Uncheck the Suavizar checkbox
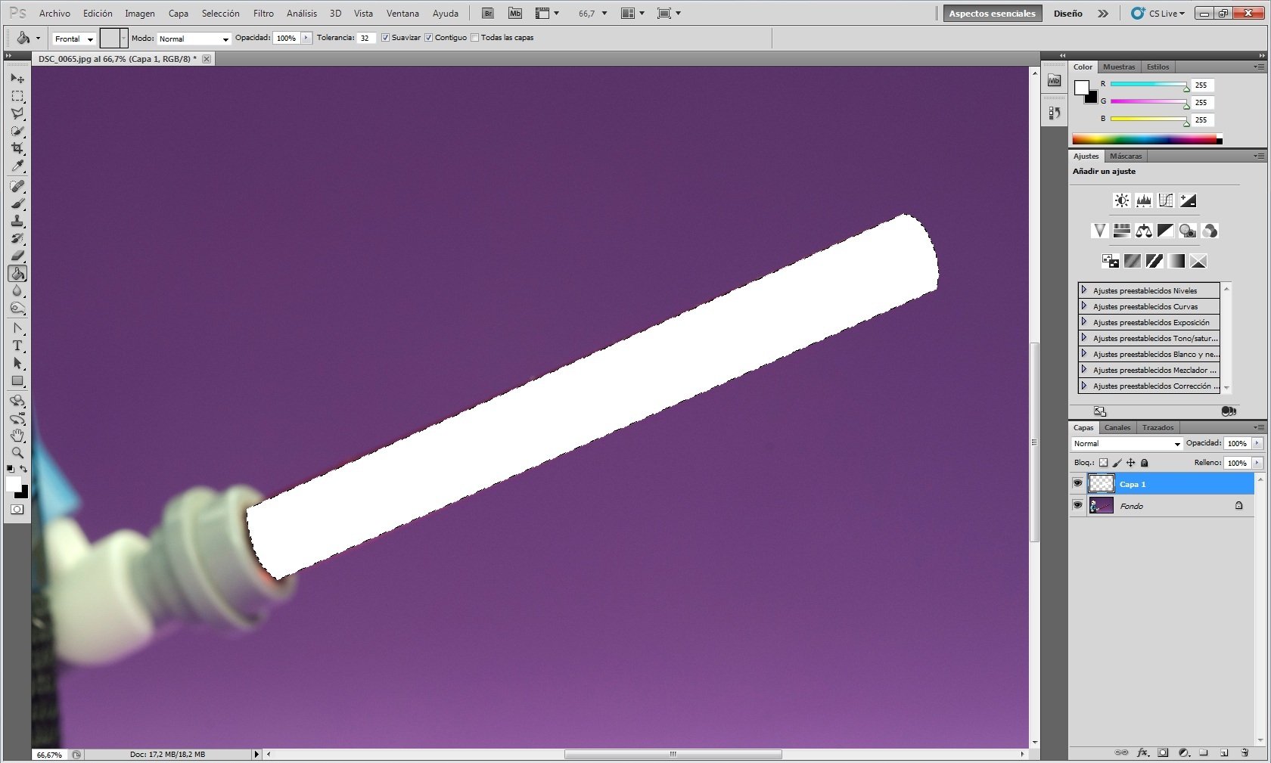The height and width of the screenshot is (763, 1271). tap(386, 38)
